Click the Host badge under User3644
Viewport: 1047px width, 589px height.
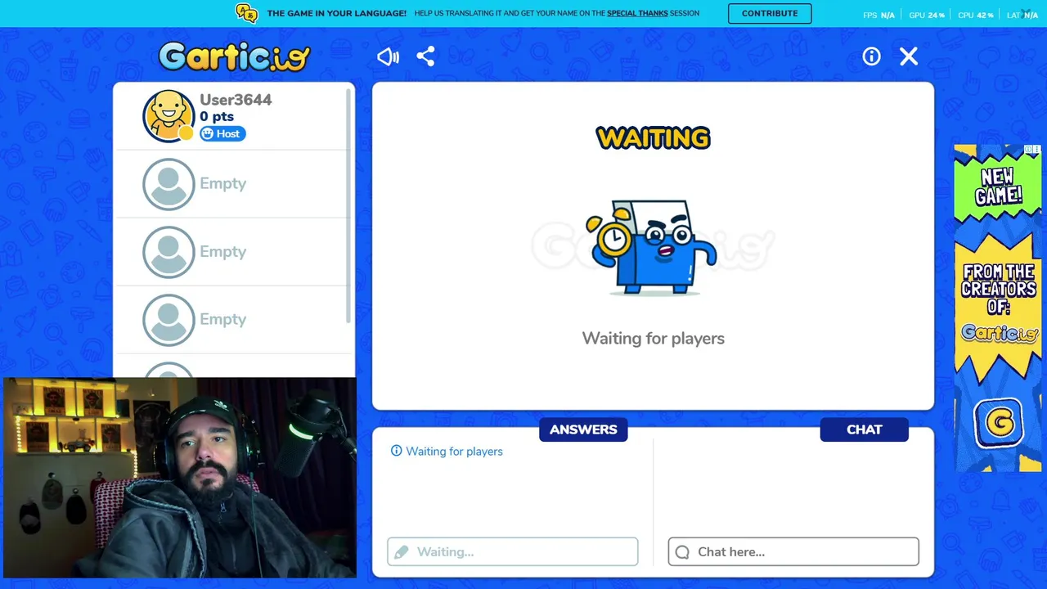[222, 133]
